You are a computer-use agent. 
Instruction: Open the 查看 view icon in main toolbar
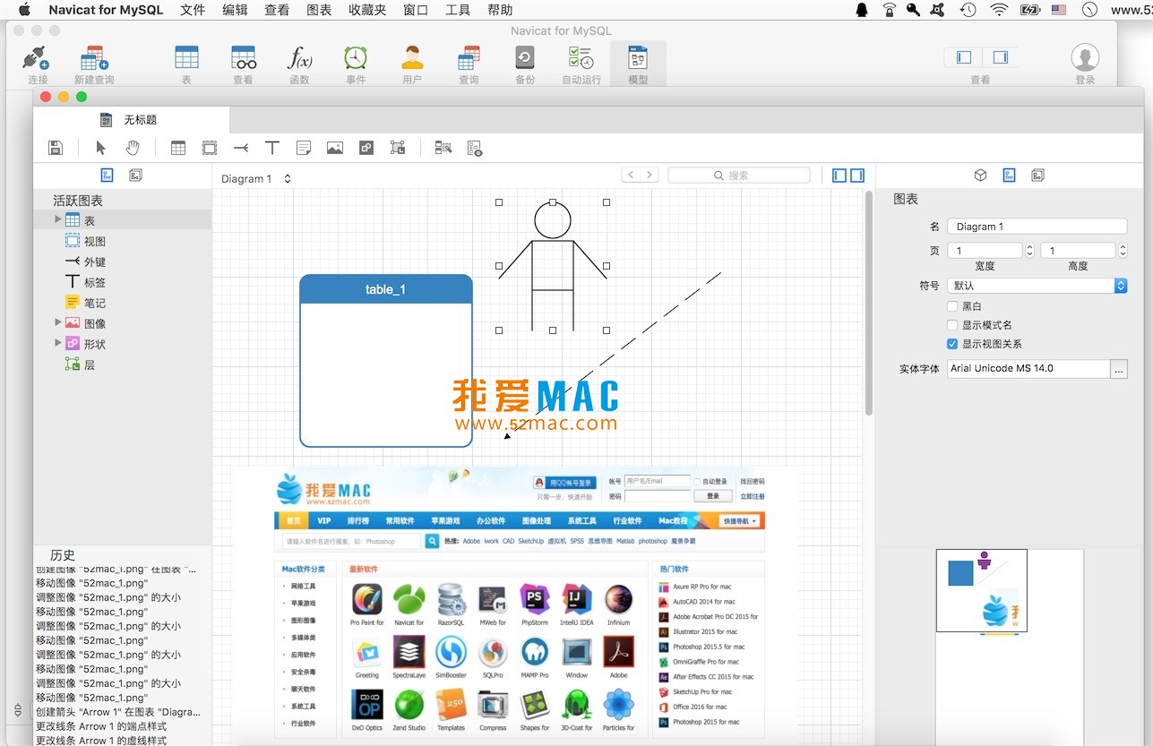[x=243, y=59]
